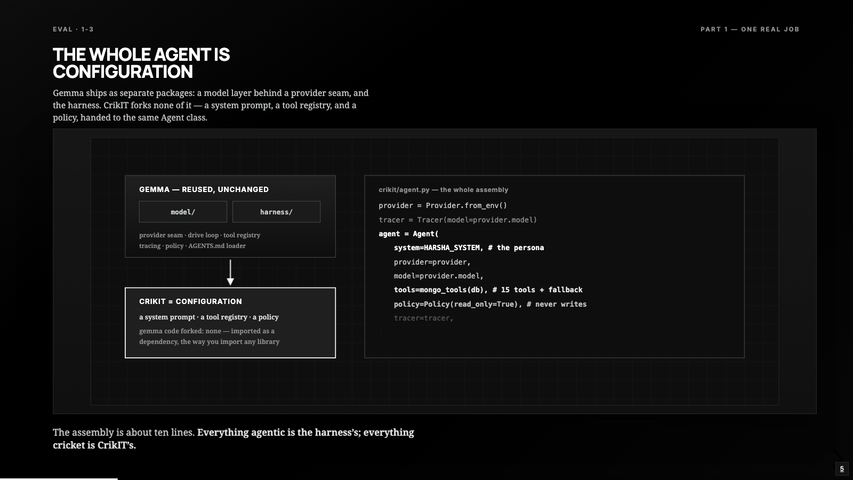Click the "GEMMA — REUSED, UNCHANGED" heading
853x480 pixels.
click(x=204, y=189)
